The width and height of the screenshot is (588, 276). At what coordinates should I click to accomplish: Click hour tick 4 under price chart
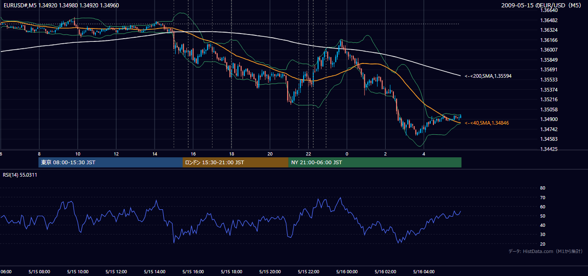point(424,154)
